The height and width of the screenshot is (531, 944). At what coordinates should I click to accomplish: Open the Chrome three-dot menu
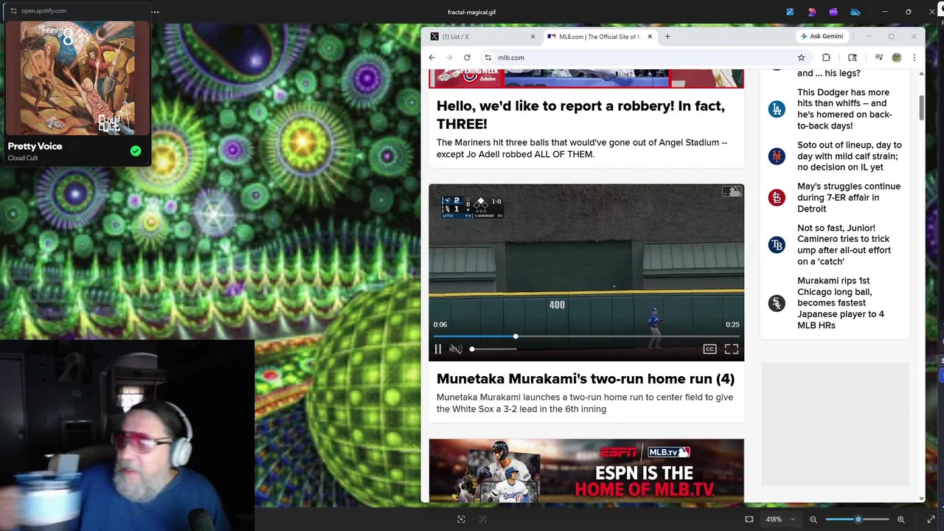914,58
